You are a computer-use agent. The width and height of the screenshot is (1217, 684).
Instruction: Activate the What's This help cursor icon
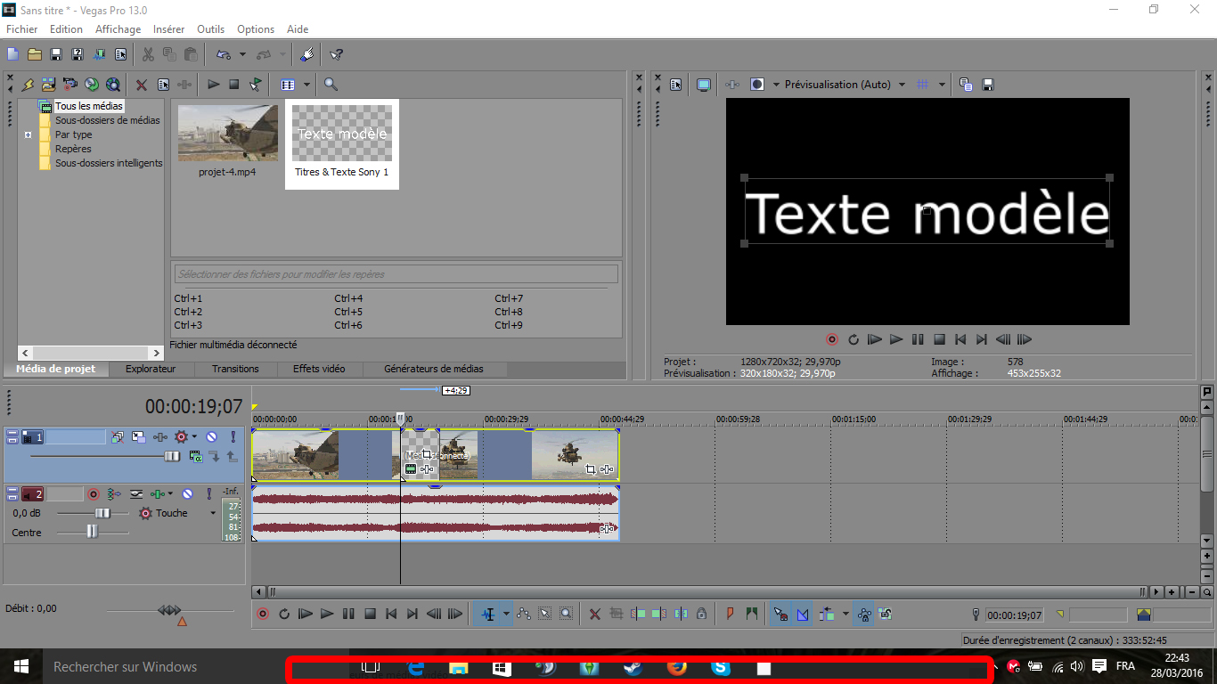[x=336, y=54]
